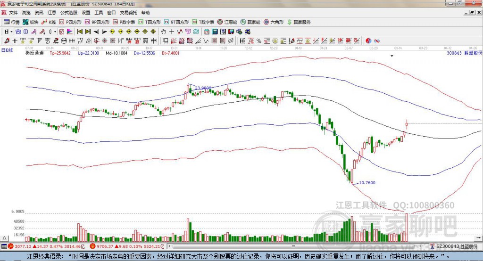Select the 金 circle golden ratio tool

pyautogui.click(x=275, y=41)
